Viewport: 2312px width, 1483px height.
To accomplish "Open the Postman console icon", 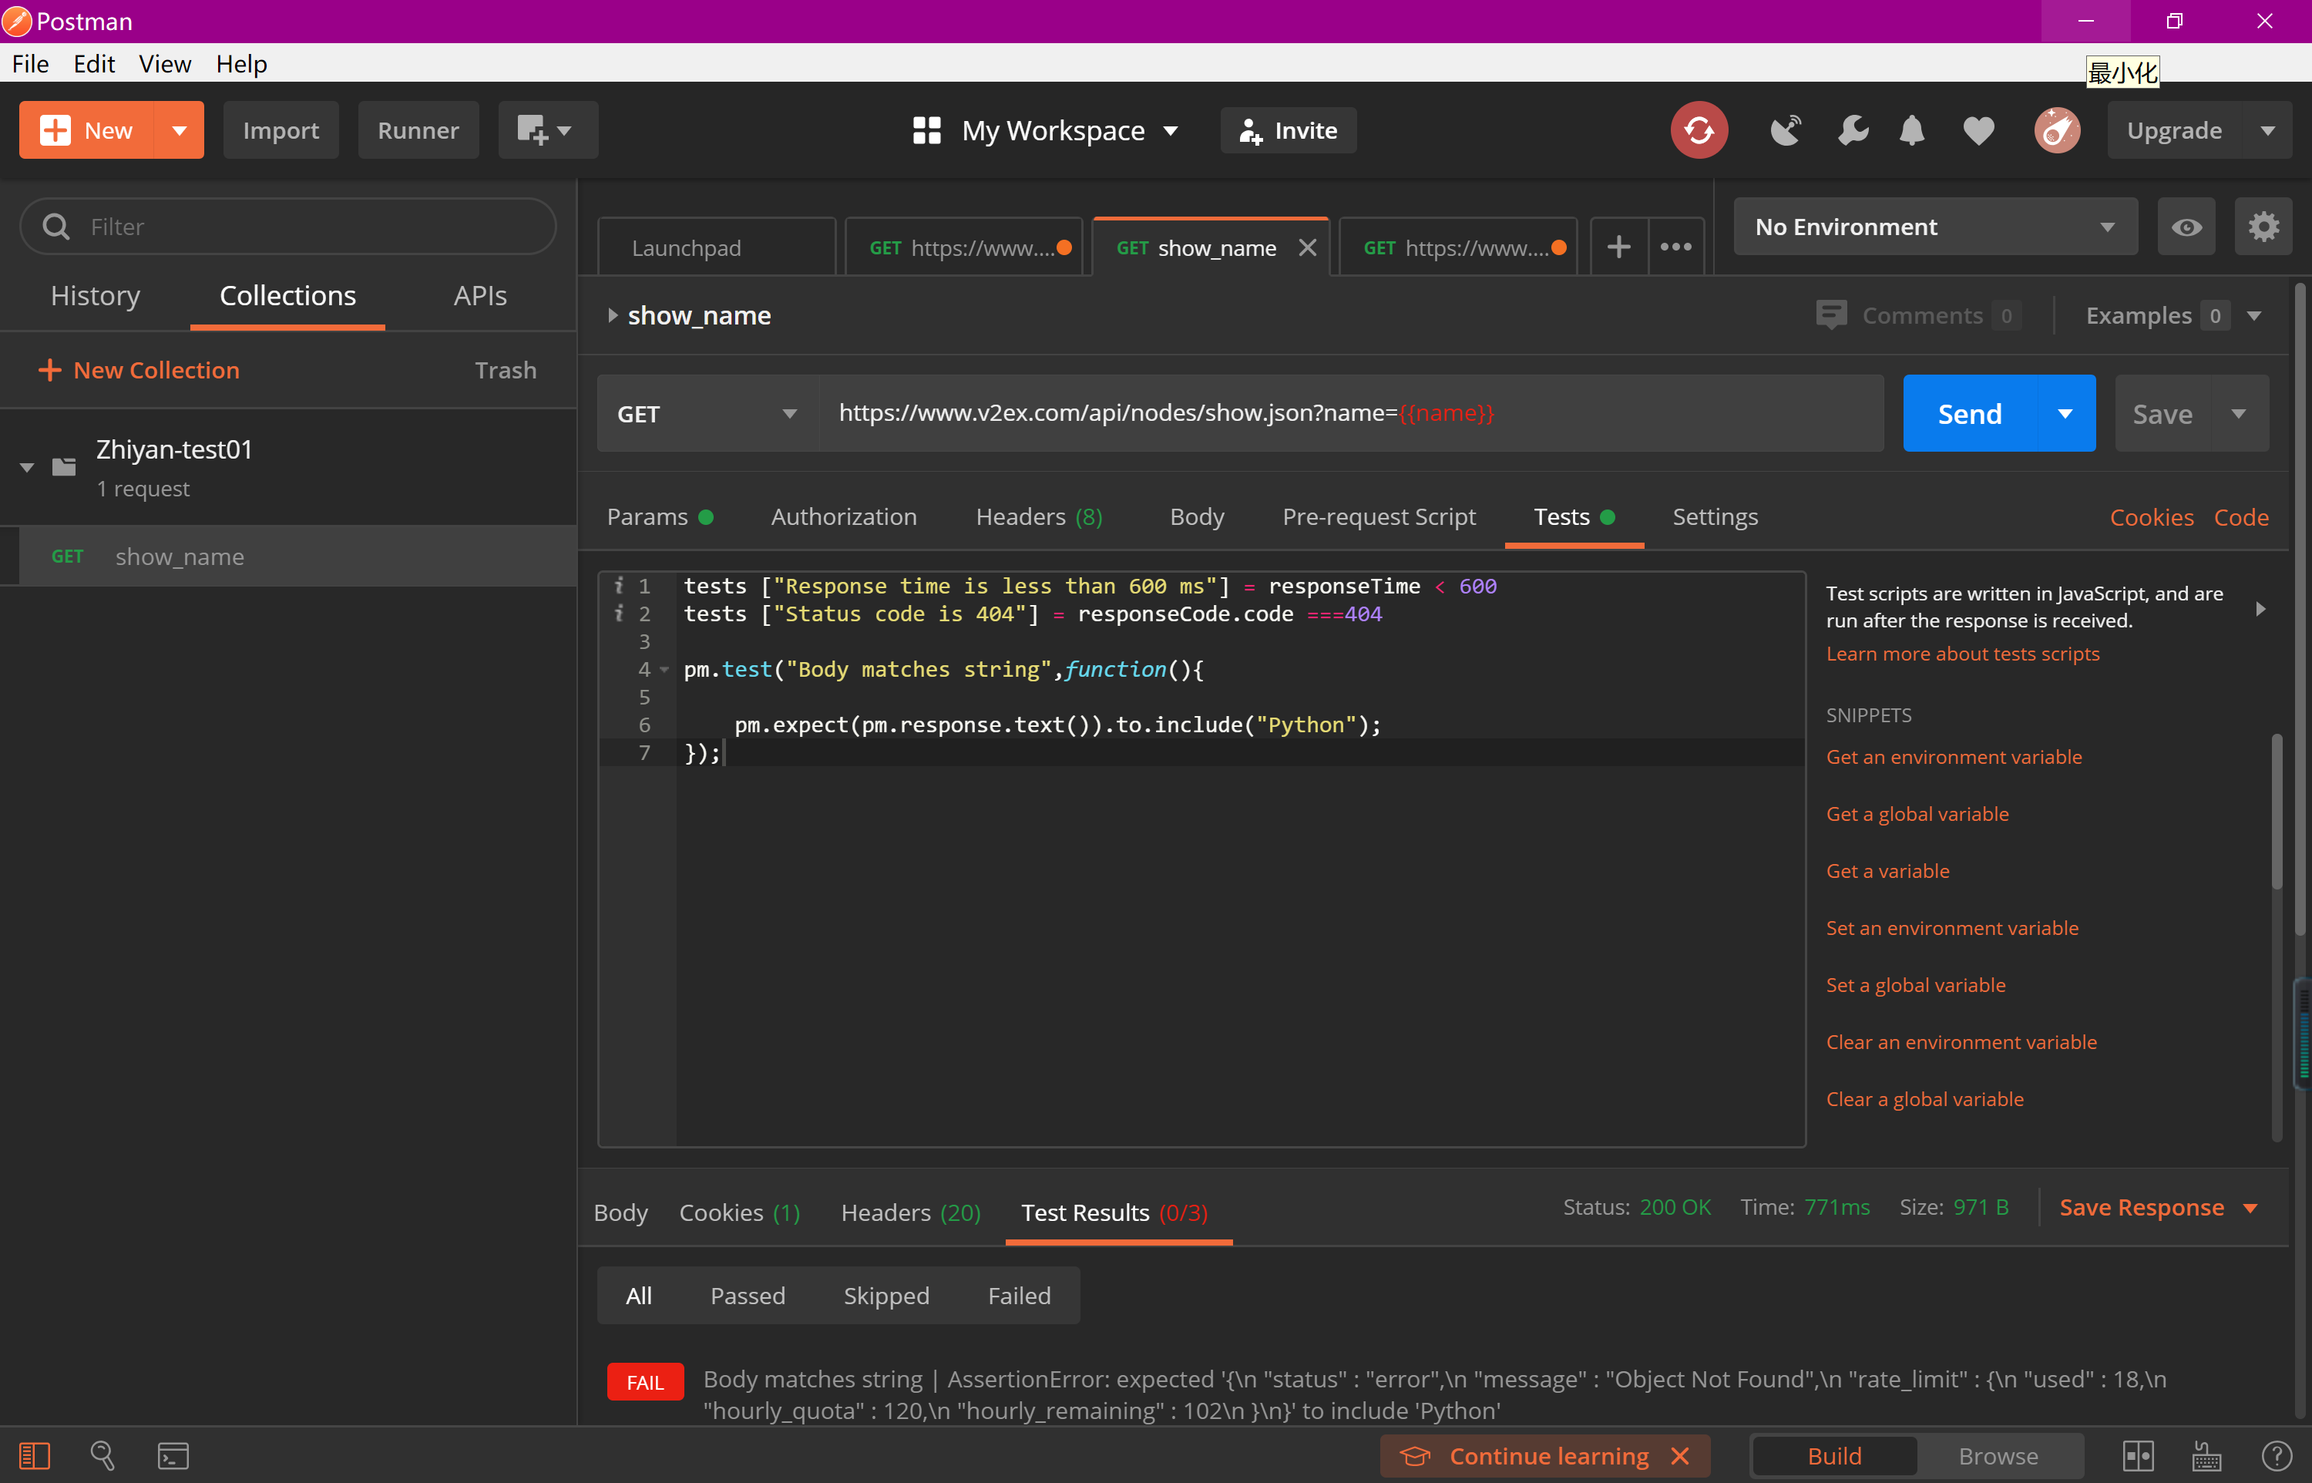I will click(173, 1456).
